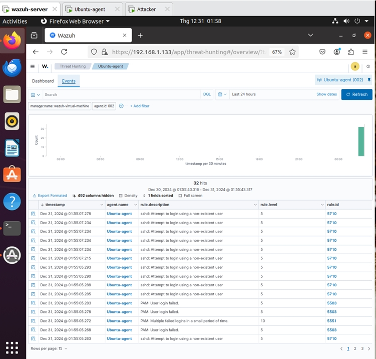Image resolution: width=376 pixels, height=359 pixels.
Task: Open the Terminal dock icon
Action: (x=12, y=228)
